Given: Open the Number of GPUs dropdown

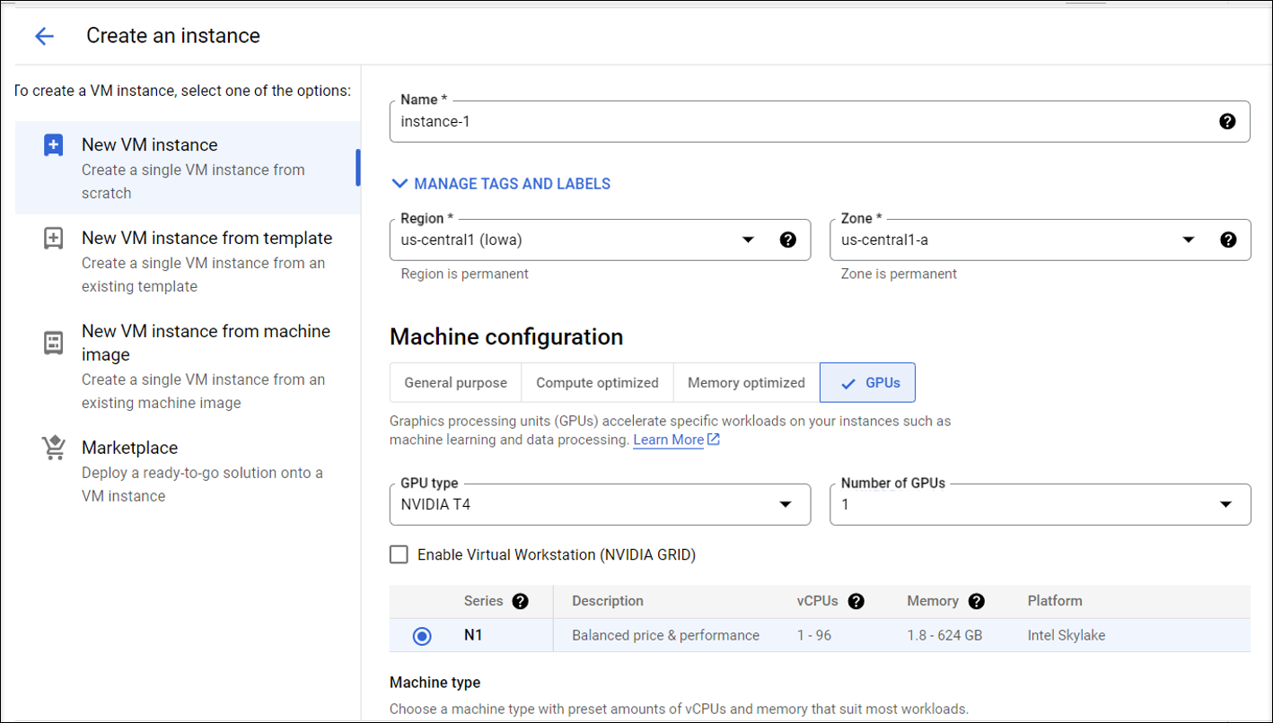Looking at the screenshot, I should coord(1227,504).
